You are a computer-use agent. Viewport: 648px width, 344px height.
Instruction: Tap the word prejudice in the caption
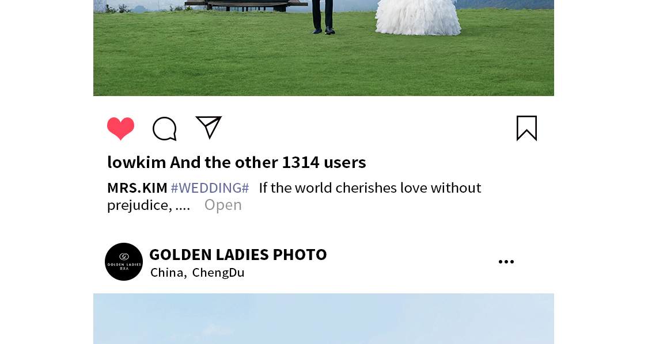139,205
